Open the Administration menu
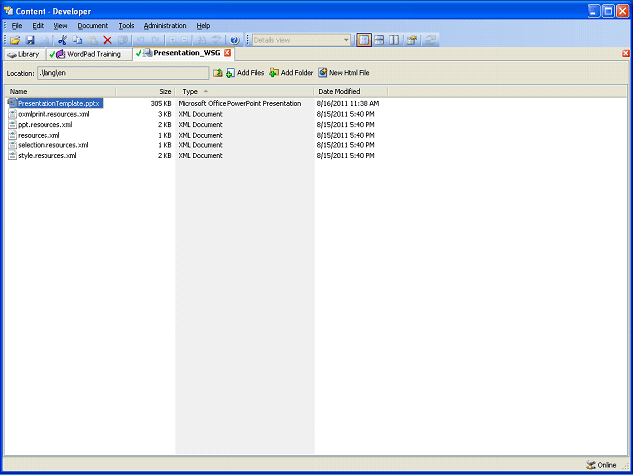Screen dimensions: 633x475 [x=165, y=26]
